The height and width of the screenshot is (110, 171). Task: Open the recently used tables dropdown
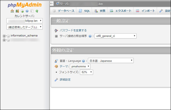tap(24, 27)
